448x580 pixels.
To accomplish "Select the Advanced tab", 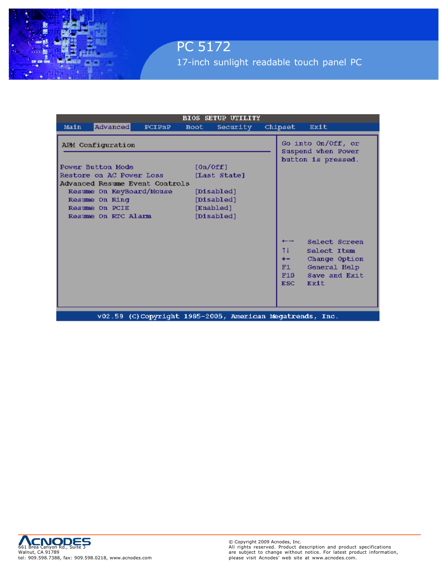I will 112,127.
